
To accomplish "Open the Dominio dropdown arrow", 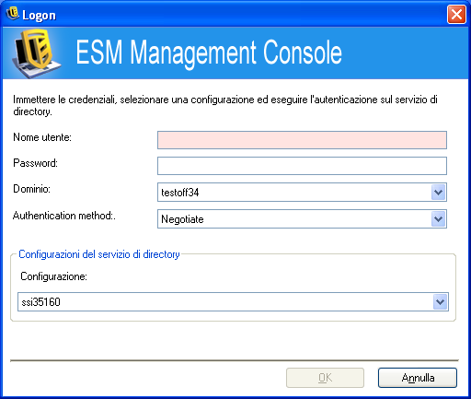I will point(438,193).
